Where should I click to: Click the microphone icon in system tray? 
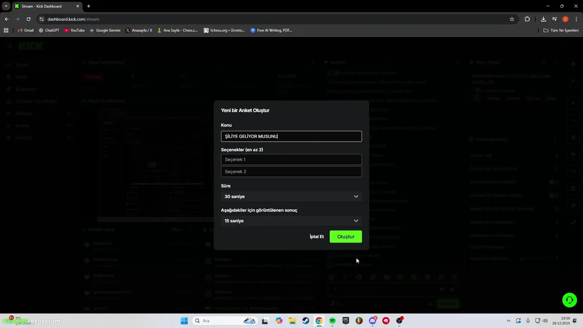pyautogui.click(x=528, y=321)
